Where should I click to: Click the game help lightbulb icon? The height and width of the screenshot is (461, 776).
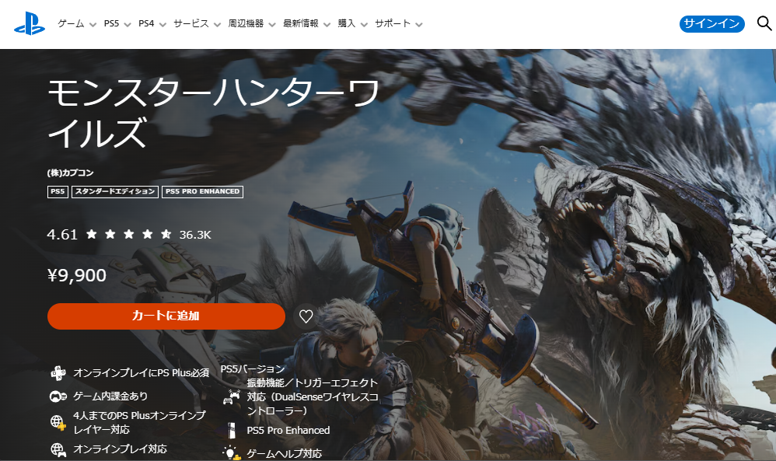231,452
